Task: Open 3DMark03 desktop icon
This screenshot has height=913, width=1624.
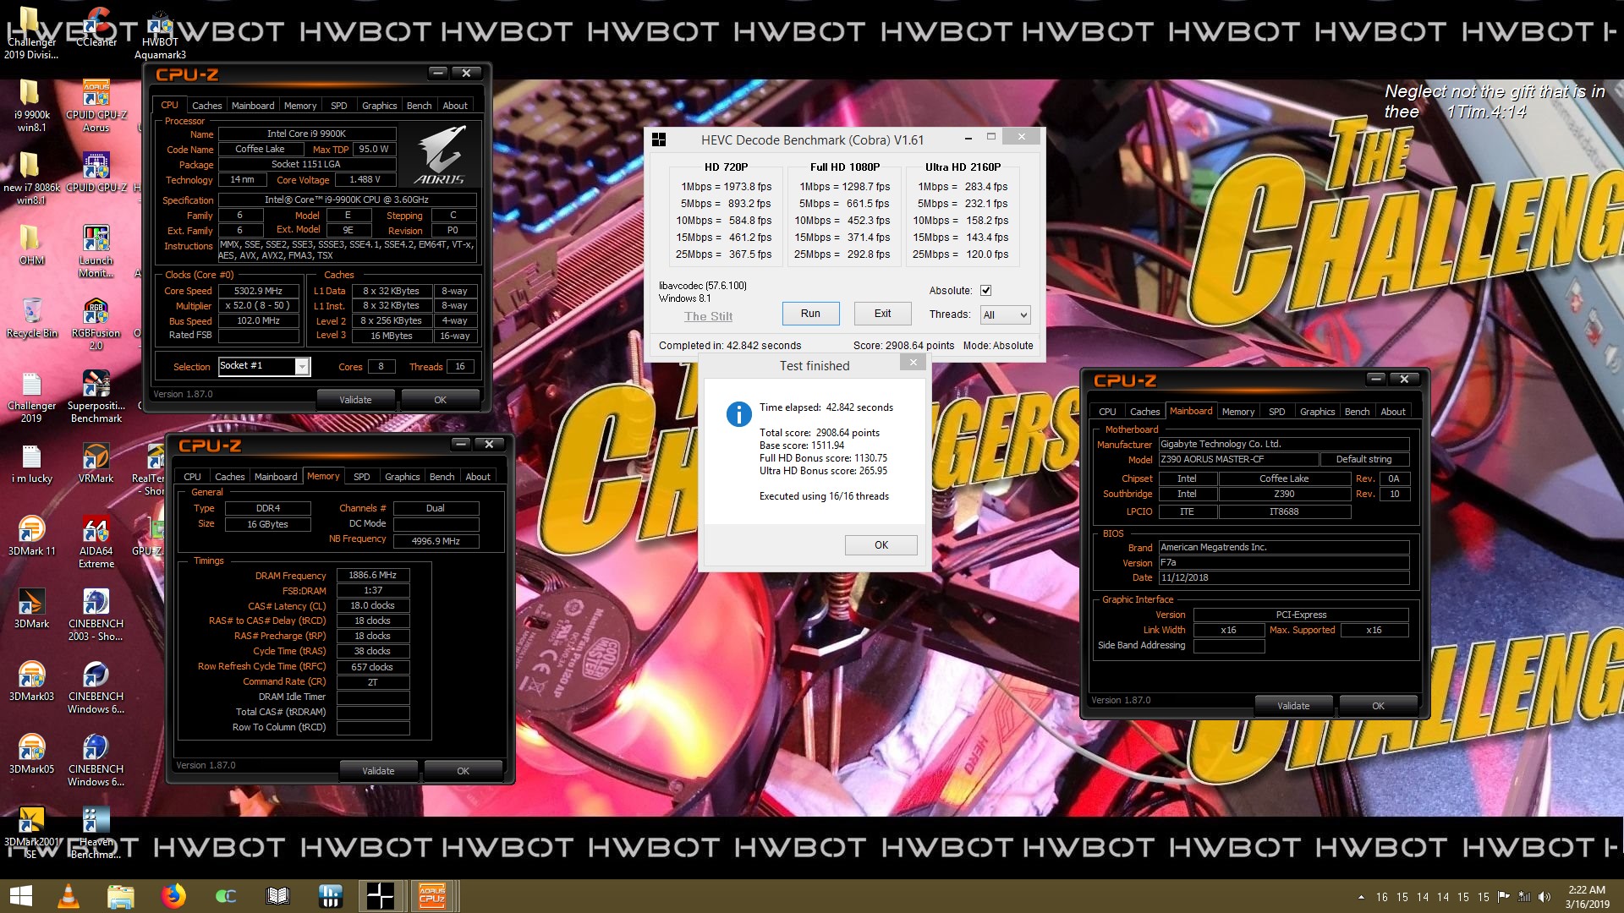Action: tap(31, 681)
